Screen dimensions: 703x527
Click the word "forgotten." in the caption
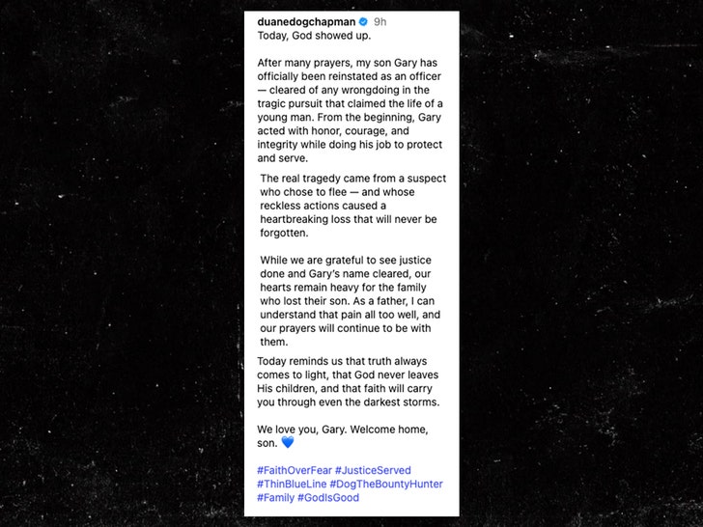click(286, 233)
